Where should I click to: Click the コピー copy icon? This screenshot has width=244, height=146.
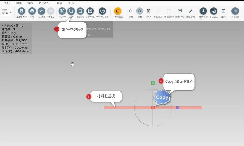tap(71, 11)
